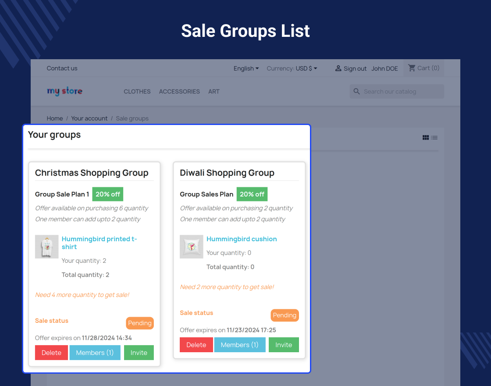491x386 pixels.
Task: Click Christmas Shopping Group title
Action: pos(92,173)
